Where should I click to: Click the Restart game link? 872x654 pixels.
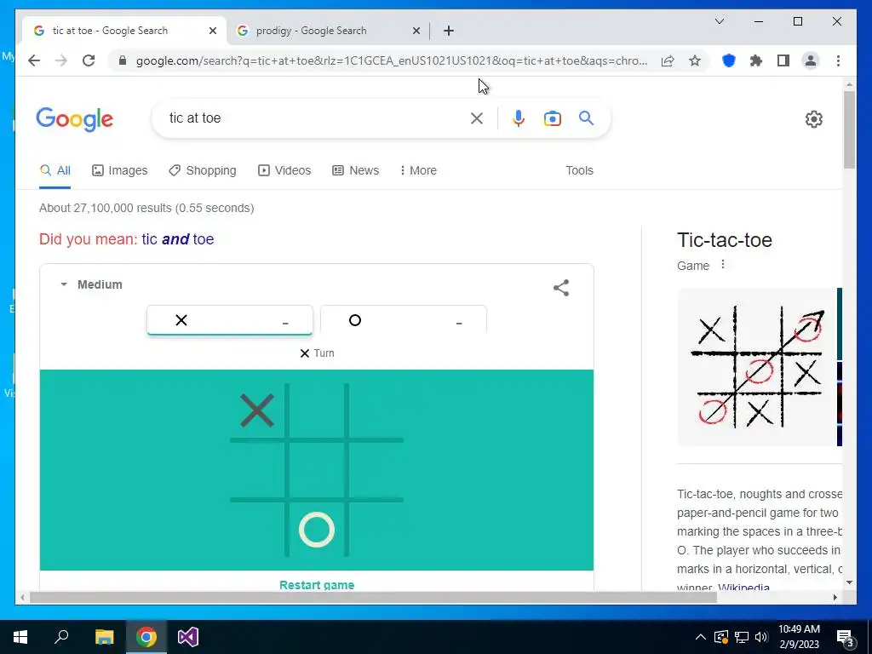coord(317,584)
